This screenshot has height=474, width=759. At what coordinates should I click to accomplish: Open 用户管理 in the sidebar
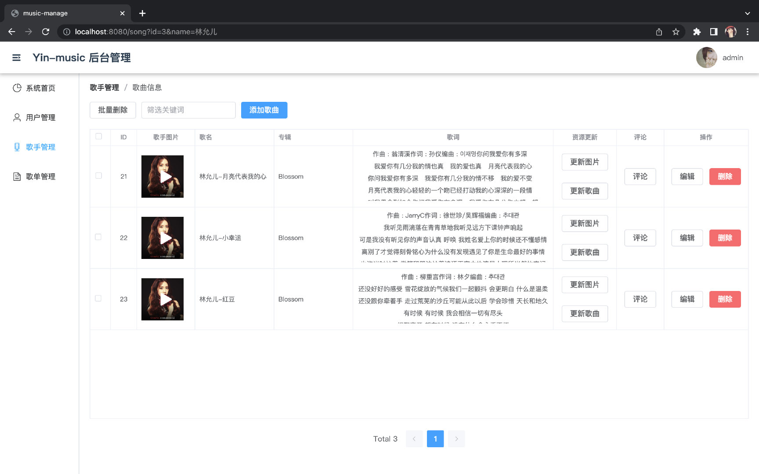[40, 118]
